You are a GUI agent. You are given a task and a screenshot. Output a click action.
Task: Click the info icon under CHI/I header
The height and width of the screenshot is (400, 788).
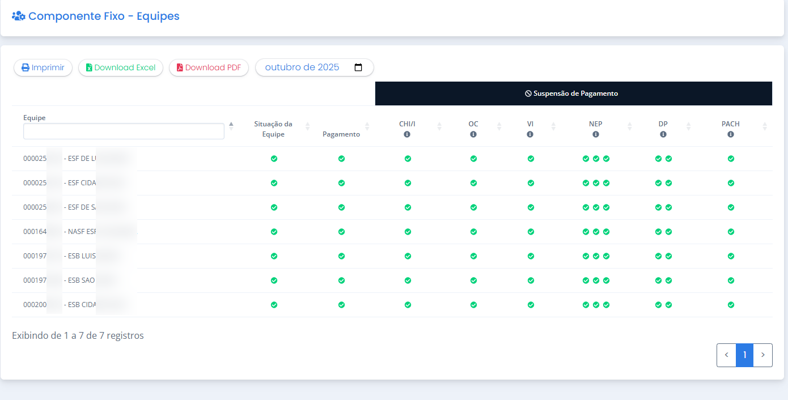[408, 134]
